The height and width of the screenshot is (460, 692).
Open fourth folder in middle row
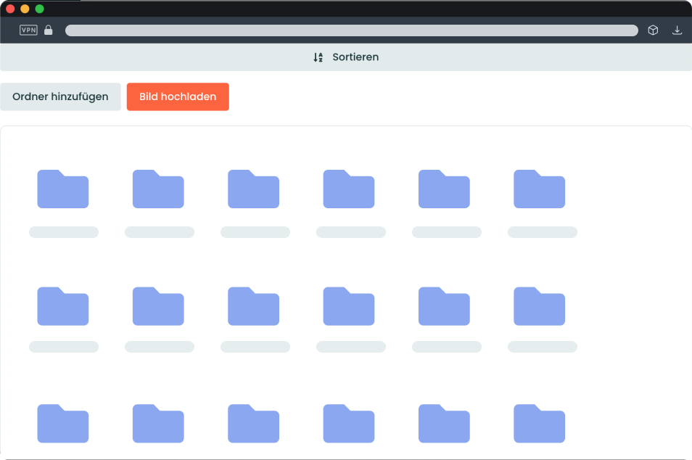(x=349, y=306)
